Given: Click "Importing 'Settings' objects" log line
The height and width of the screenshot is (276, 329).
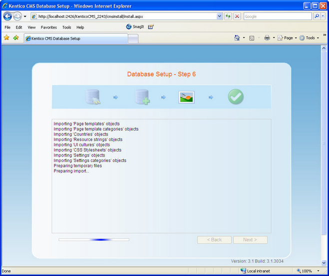Looking at the screenshot, I should 79,155.
